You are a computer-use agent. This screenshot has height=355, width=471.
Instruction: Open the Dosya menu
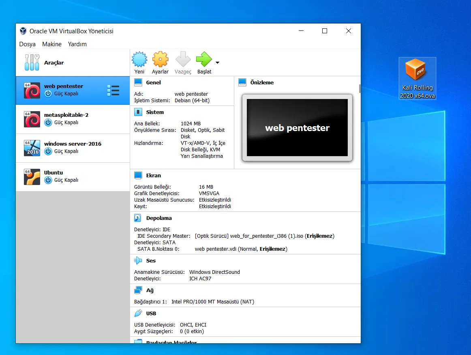pyautogui.click(x=27, y=44)
